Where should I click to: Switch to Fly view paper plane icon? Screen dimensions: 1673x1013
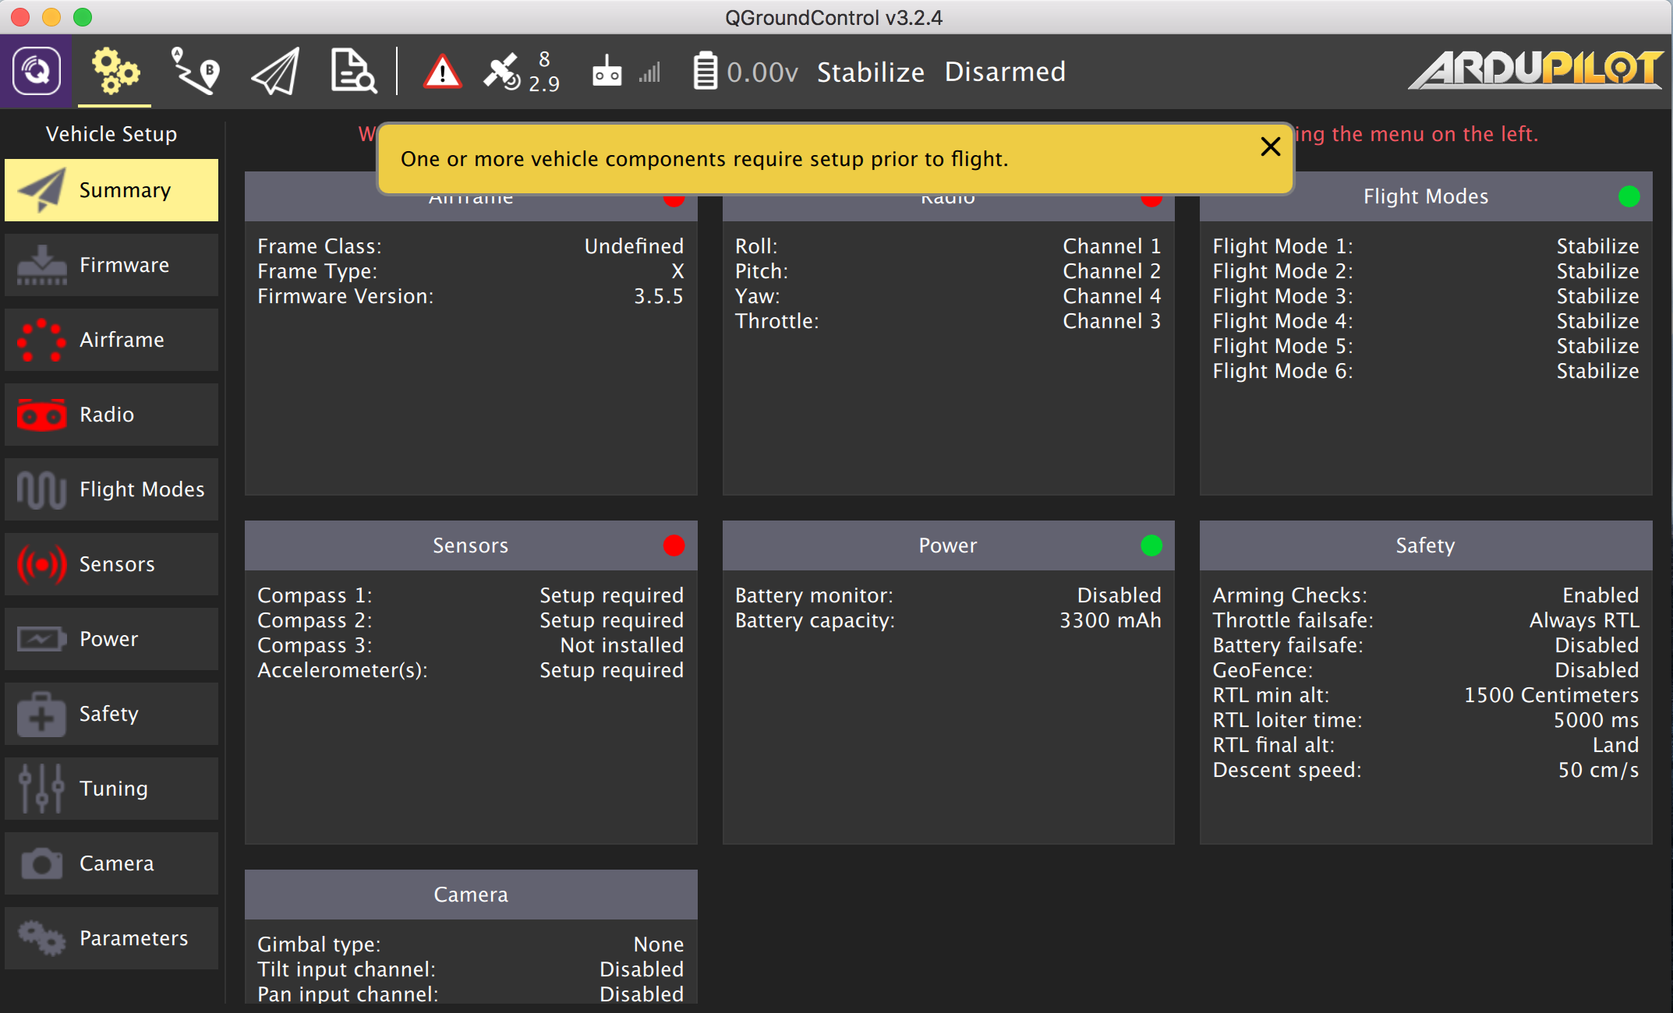pyautogui.click(x=275, y=72)
